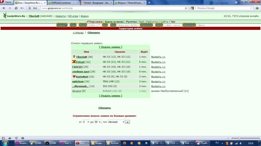This screenshot has height=146, width=261.
Task: Open the Форум link in header
Action: [84, 16]
